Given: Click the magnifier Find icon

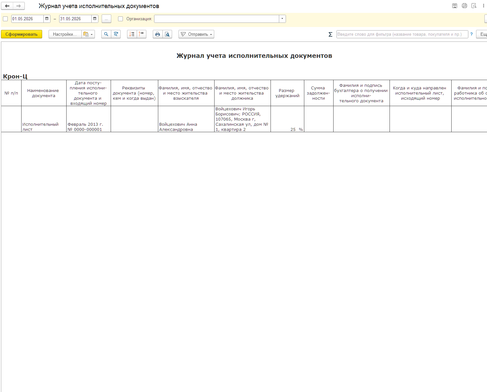Looking at the screenshot, I should click(x=106, y=34).
